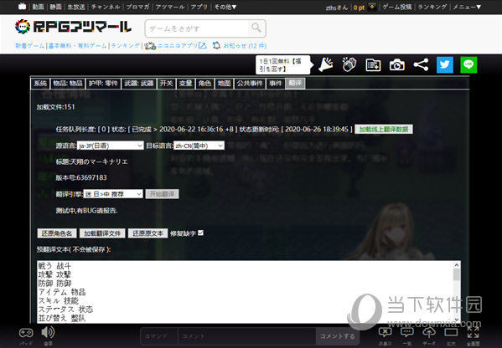Click the zthsさん user name
This screenshot has height=348, width=502.
point(336,8)
